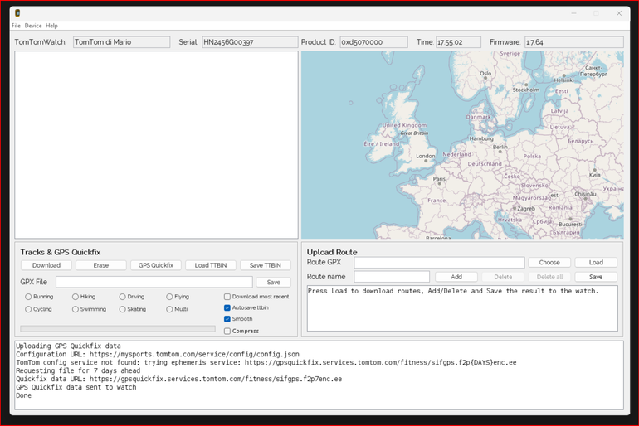Screen dimensions: 639x426
Task: Save routes to the watch
Action: click(596, 277)
